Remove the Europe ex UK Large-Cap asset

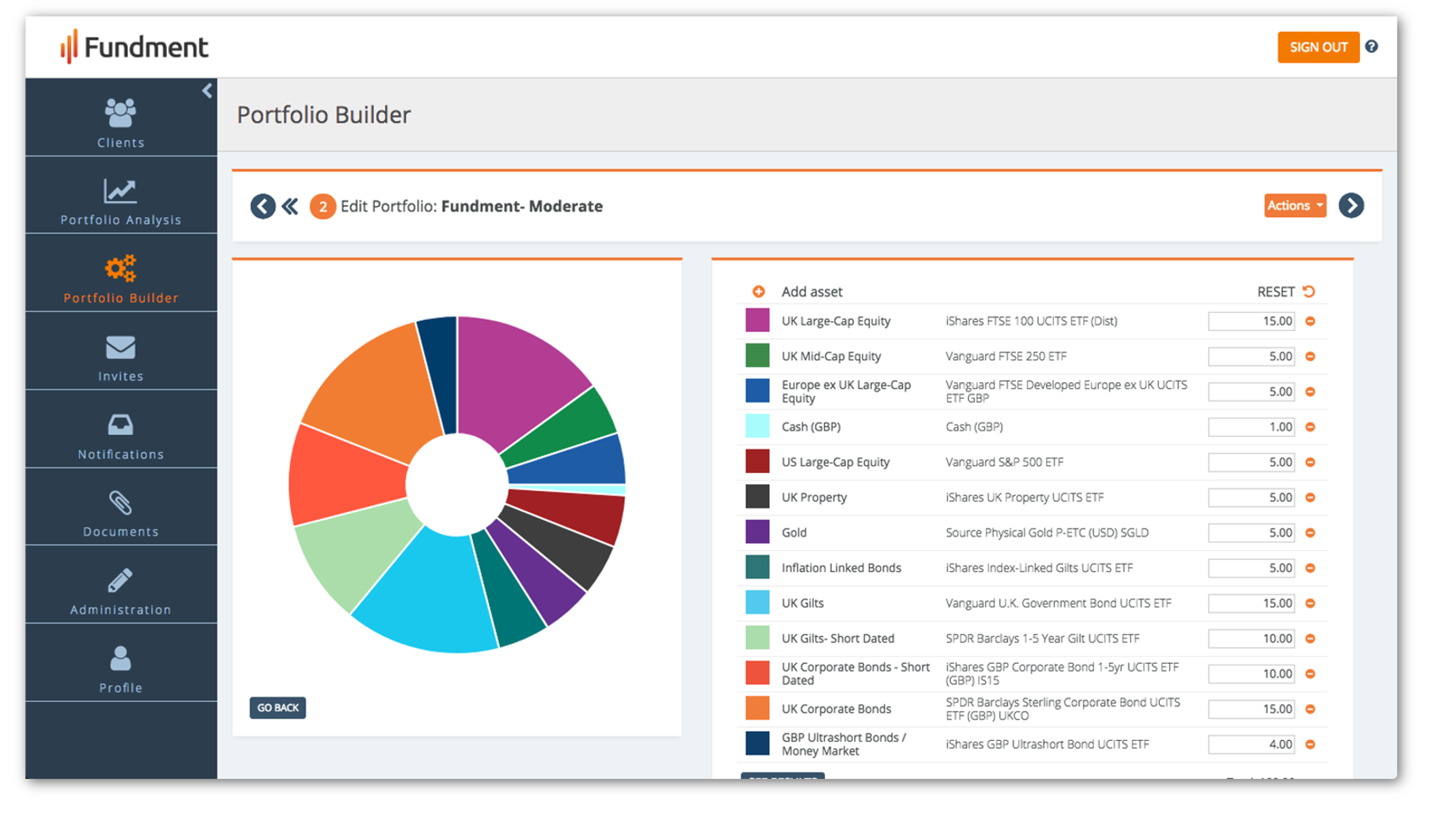[x=1310, y=392]
